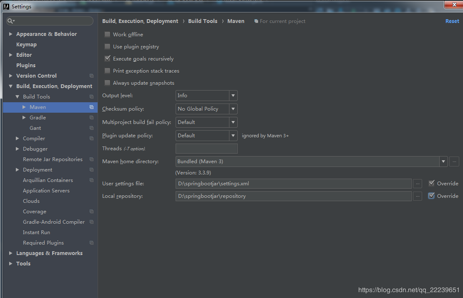Viewport: 463px width, 298px height.
Task: Click the project-level icon beside Required Plugins
Action: click(91, 243)
